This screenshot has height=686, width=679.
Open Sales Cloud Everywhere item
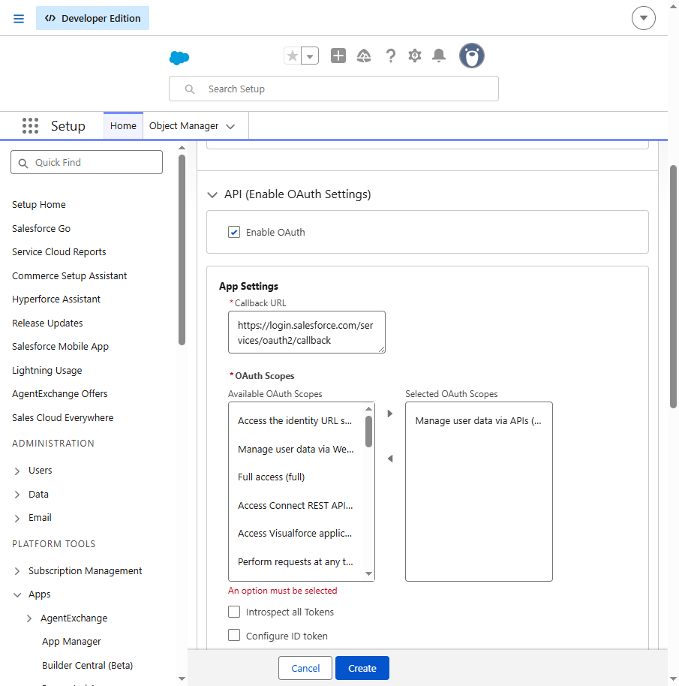[x=62, y=418]
